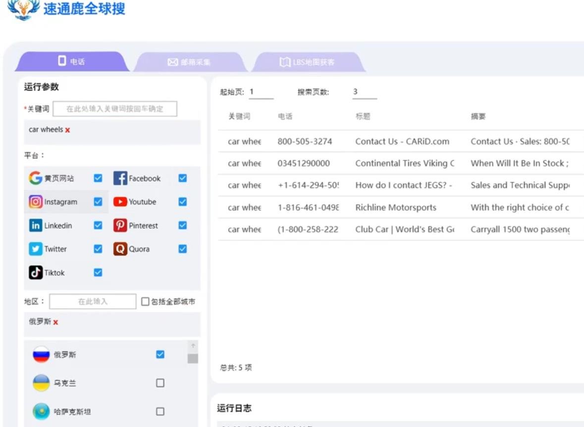The image size is (584, 427).
Task: Select phone number 1-816-461-0498
Action: tap(308, 208)
